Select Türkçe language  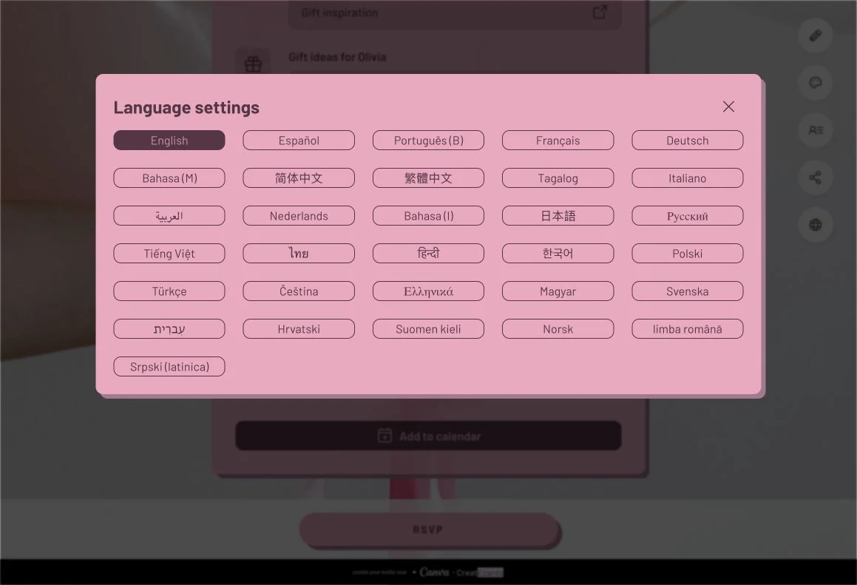169,291
